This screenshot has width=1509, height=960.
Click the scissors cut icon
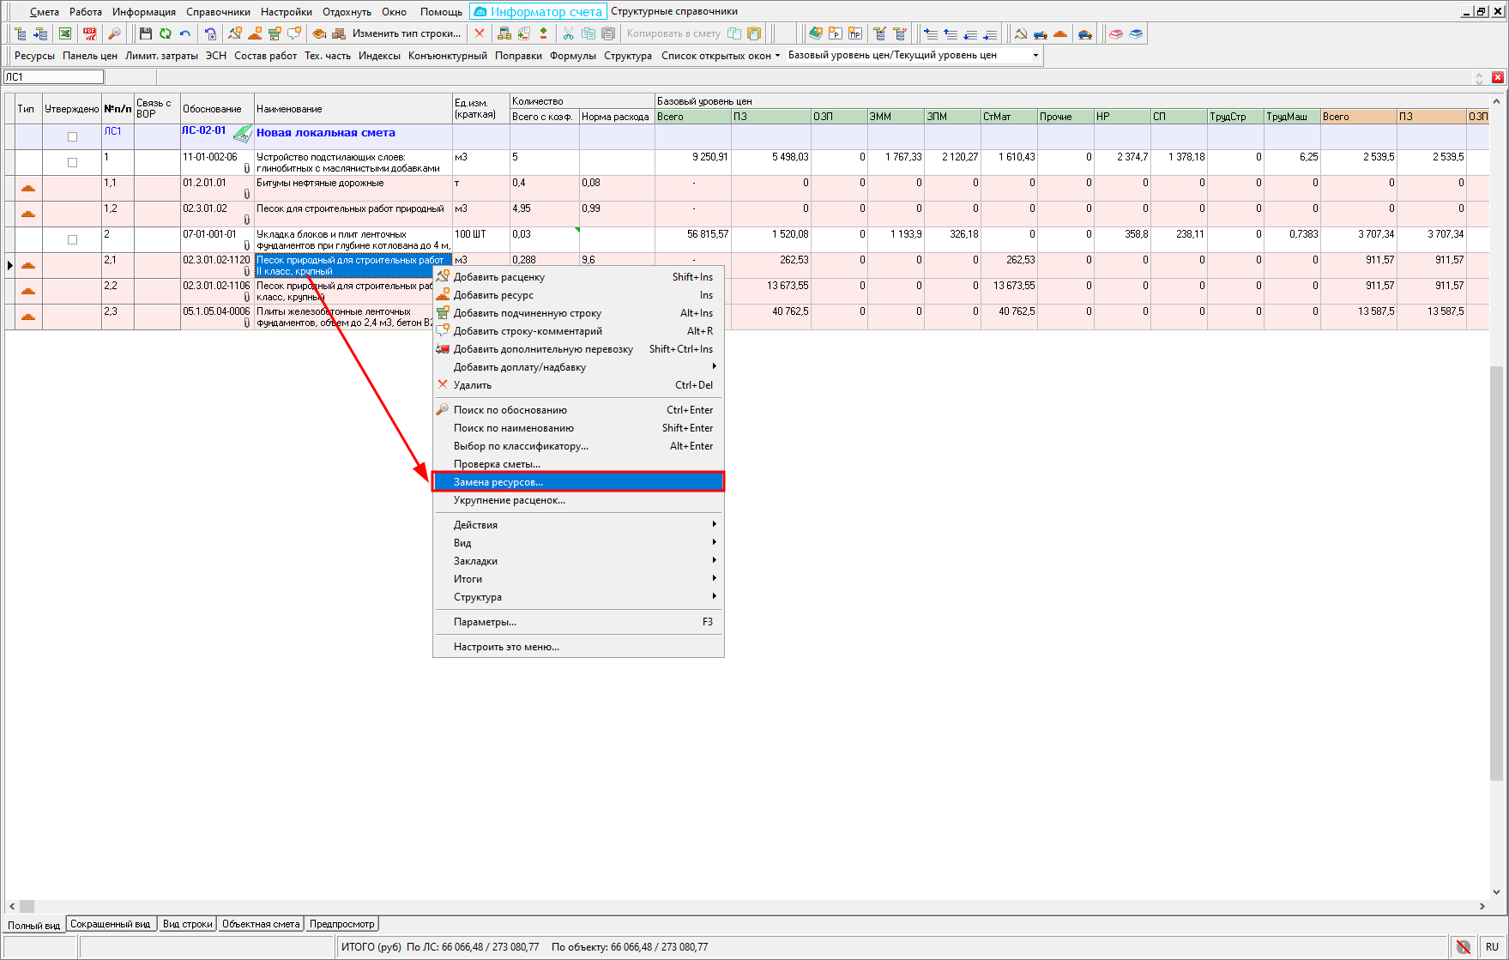[568, 33]
